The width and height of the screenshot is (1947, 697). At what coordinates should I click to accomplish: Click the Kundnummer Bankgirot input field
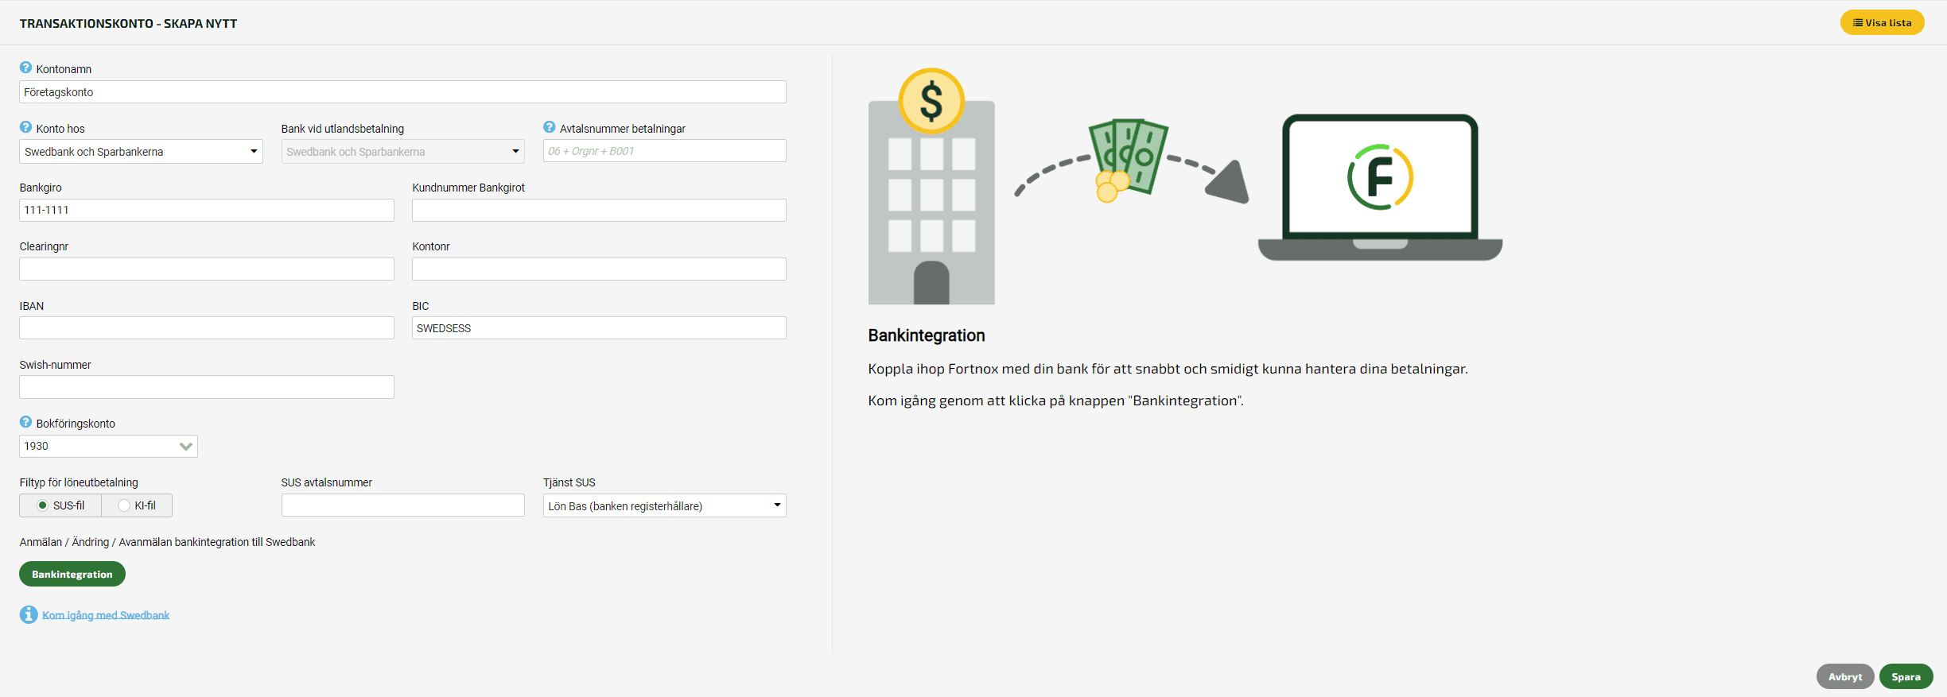(599, 210)
